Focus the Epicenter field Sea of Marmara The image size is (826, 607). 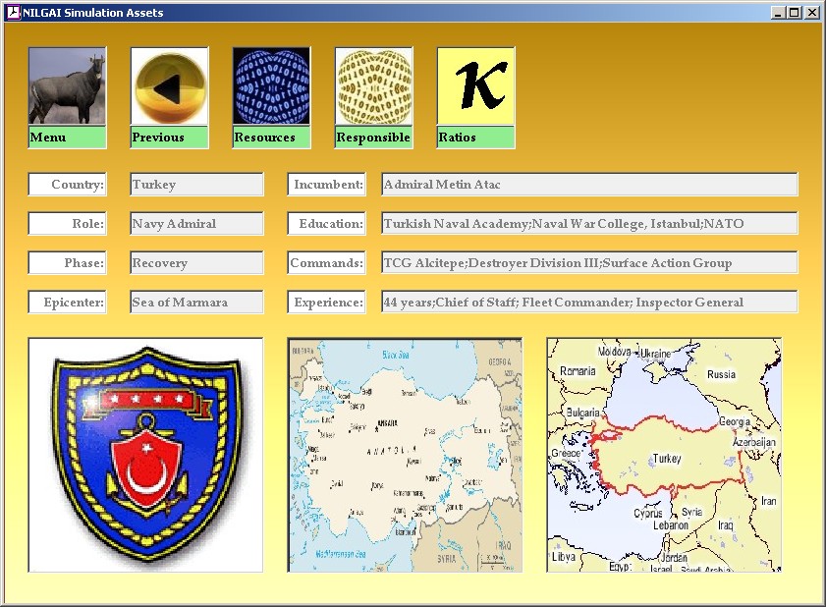[x=196, y=303]
